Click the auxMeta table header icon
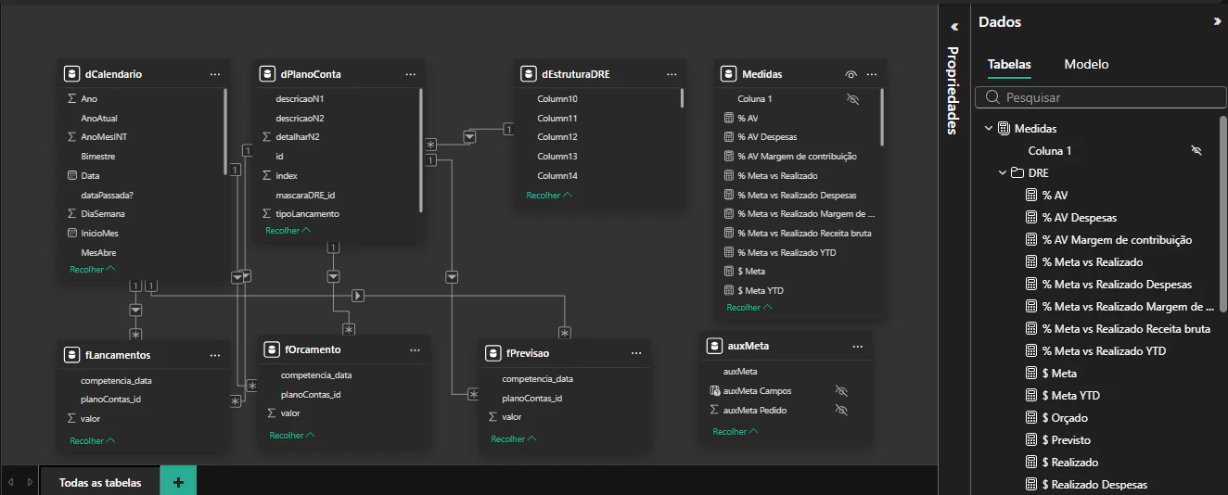Image resolution: width=1228 pixels, height=495 pixels. [x=714, y=346]
